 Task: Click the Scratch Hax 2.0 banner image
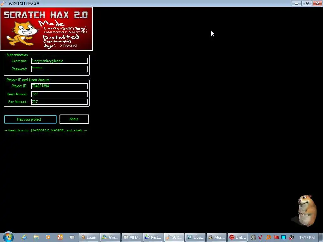coord(46,29)
